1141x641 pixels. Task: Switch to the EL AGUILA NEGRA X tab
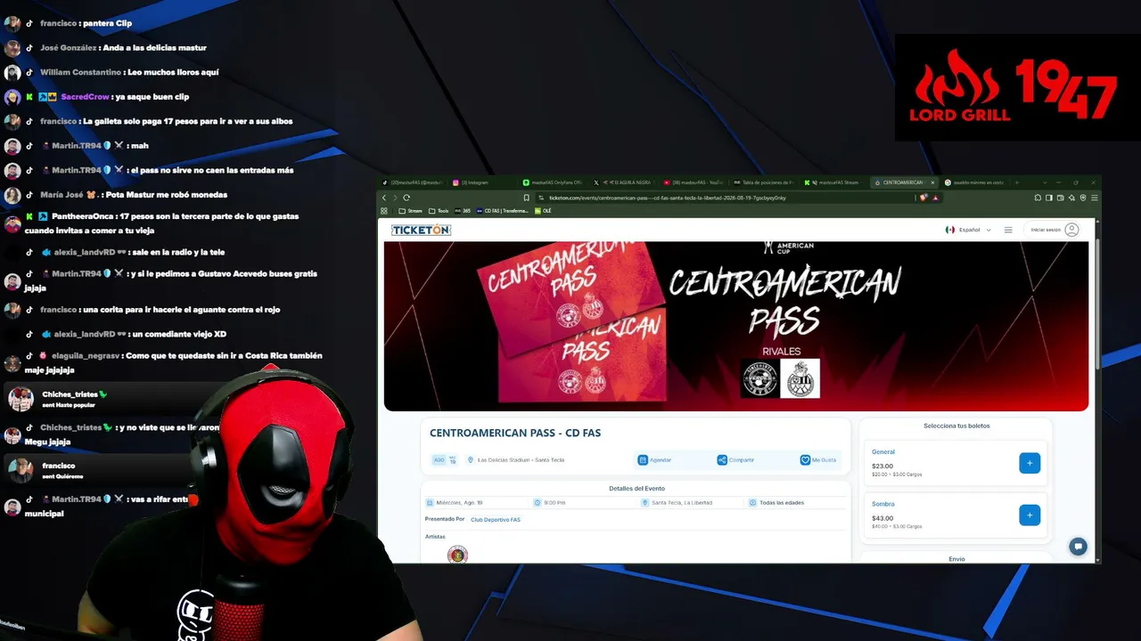point(621,183)
